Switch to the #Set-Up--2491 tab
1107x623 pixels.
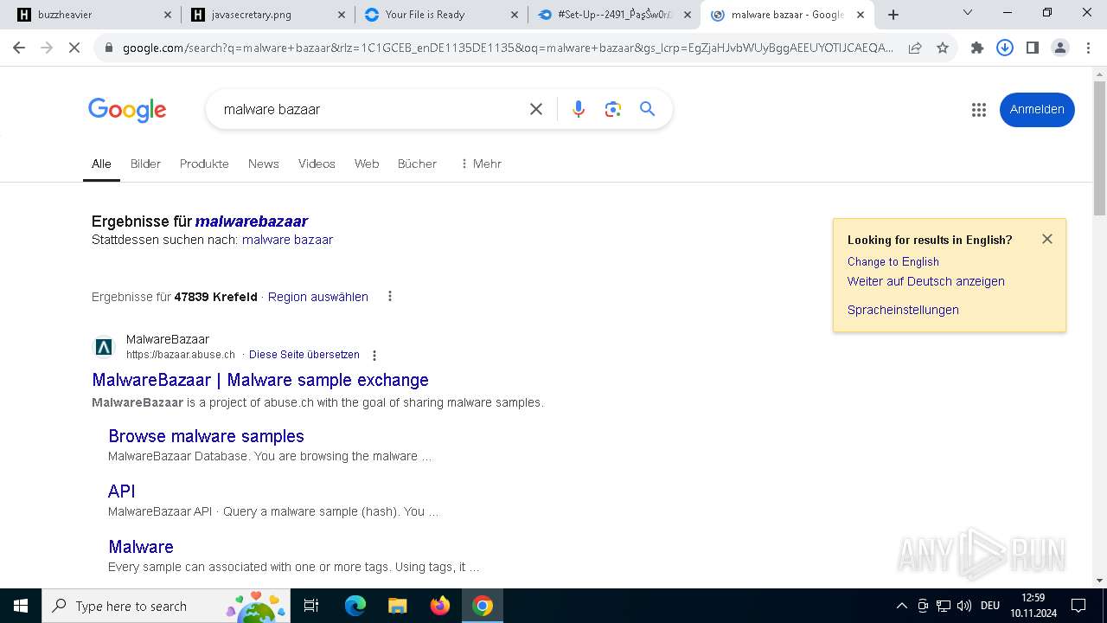coord(614,15)
